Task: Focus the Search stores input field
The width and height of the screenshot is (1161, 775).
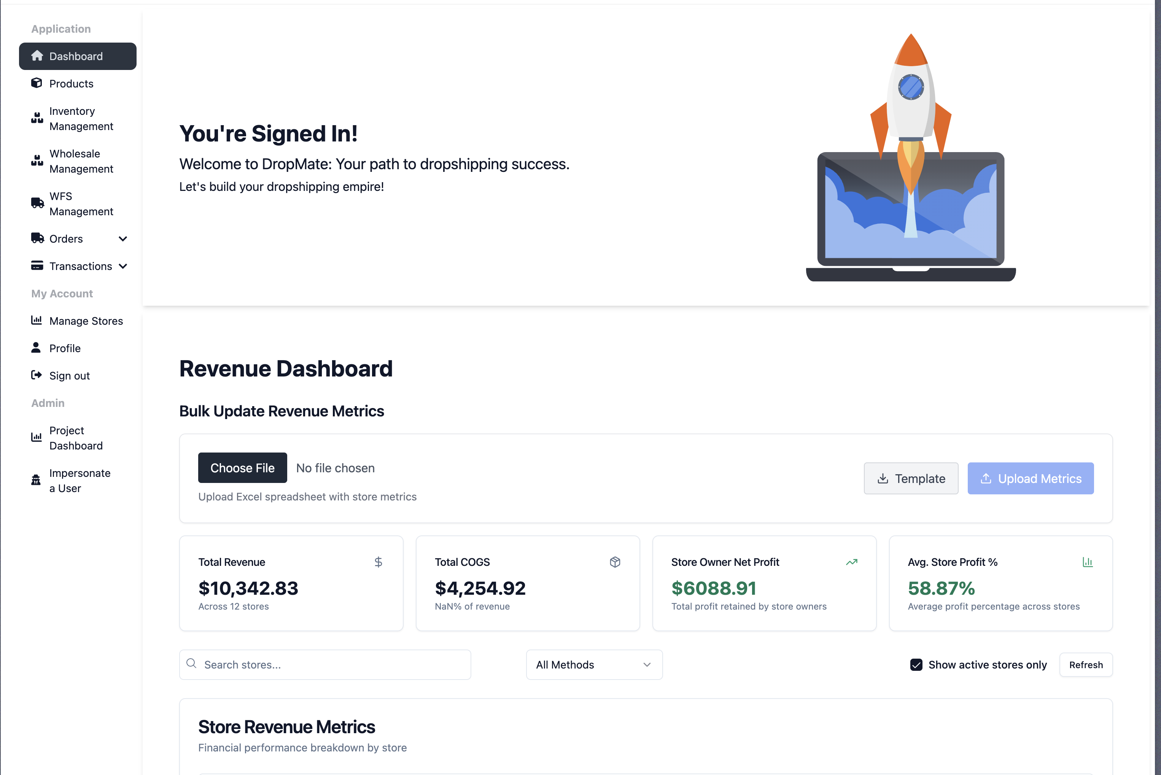Action: click(x=325, y=665)
